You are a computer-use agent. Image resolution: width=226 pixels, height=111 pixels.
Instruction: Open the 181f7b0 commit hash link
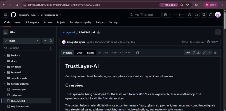(184, 42)
